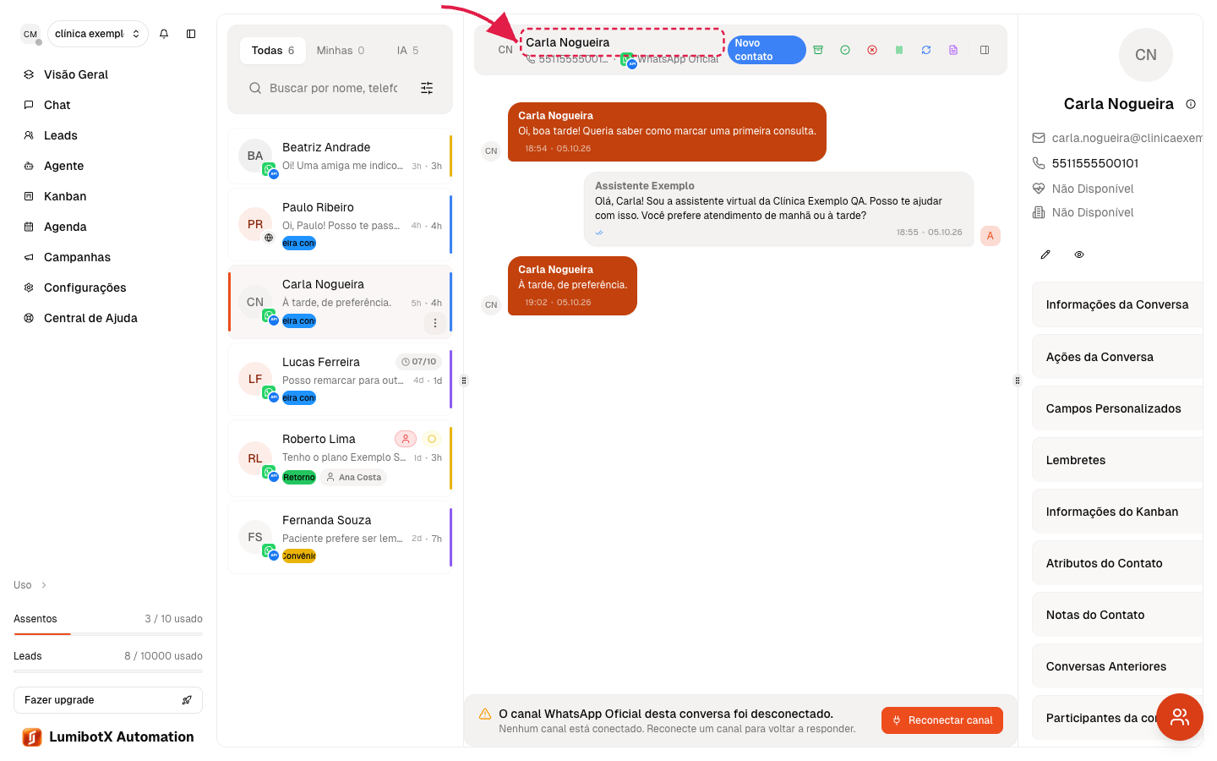Toggle the right contact panel icon
The height and width of the screenshot is (761, 1217).
(985, 50)
